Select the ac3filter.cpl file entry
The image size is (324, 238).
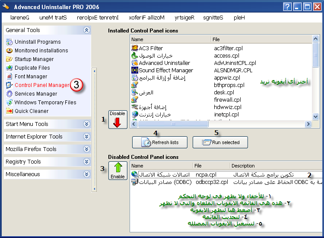pyautogui.click(x=229, y=48)
